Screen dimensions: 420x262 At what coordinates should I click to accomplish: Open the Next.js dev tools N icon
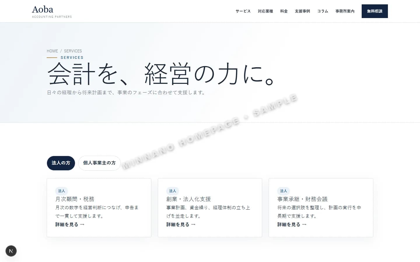(11, 251)
